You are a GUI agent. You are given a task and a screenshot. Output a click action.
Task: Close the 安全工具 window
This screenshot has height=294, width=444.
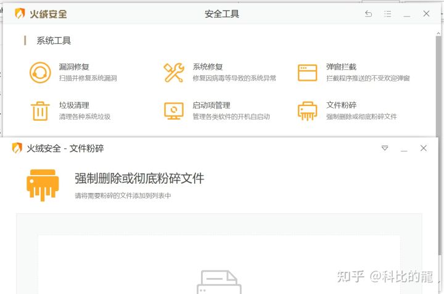click(426, 14)
